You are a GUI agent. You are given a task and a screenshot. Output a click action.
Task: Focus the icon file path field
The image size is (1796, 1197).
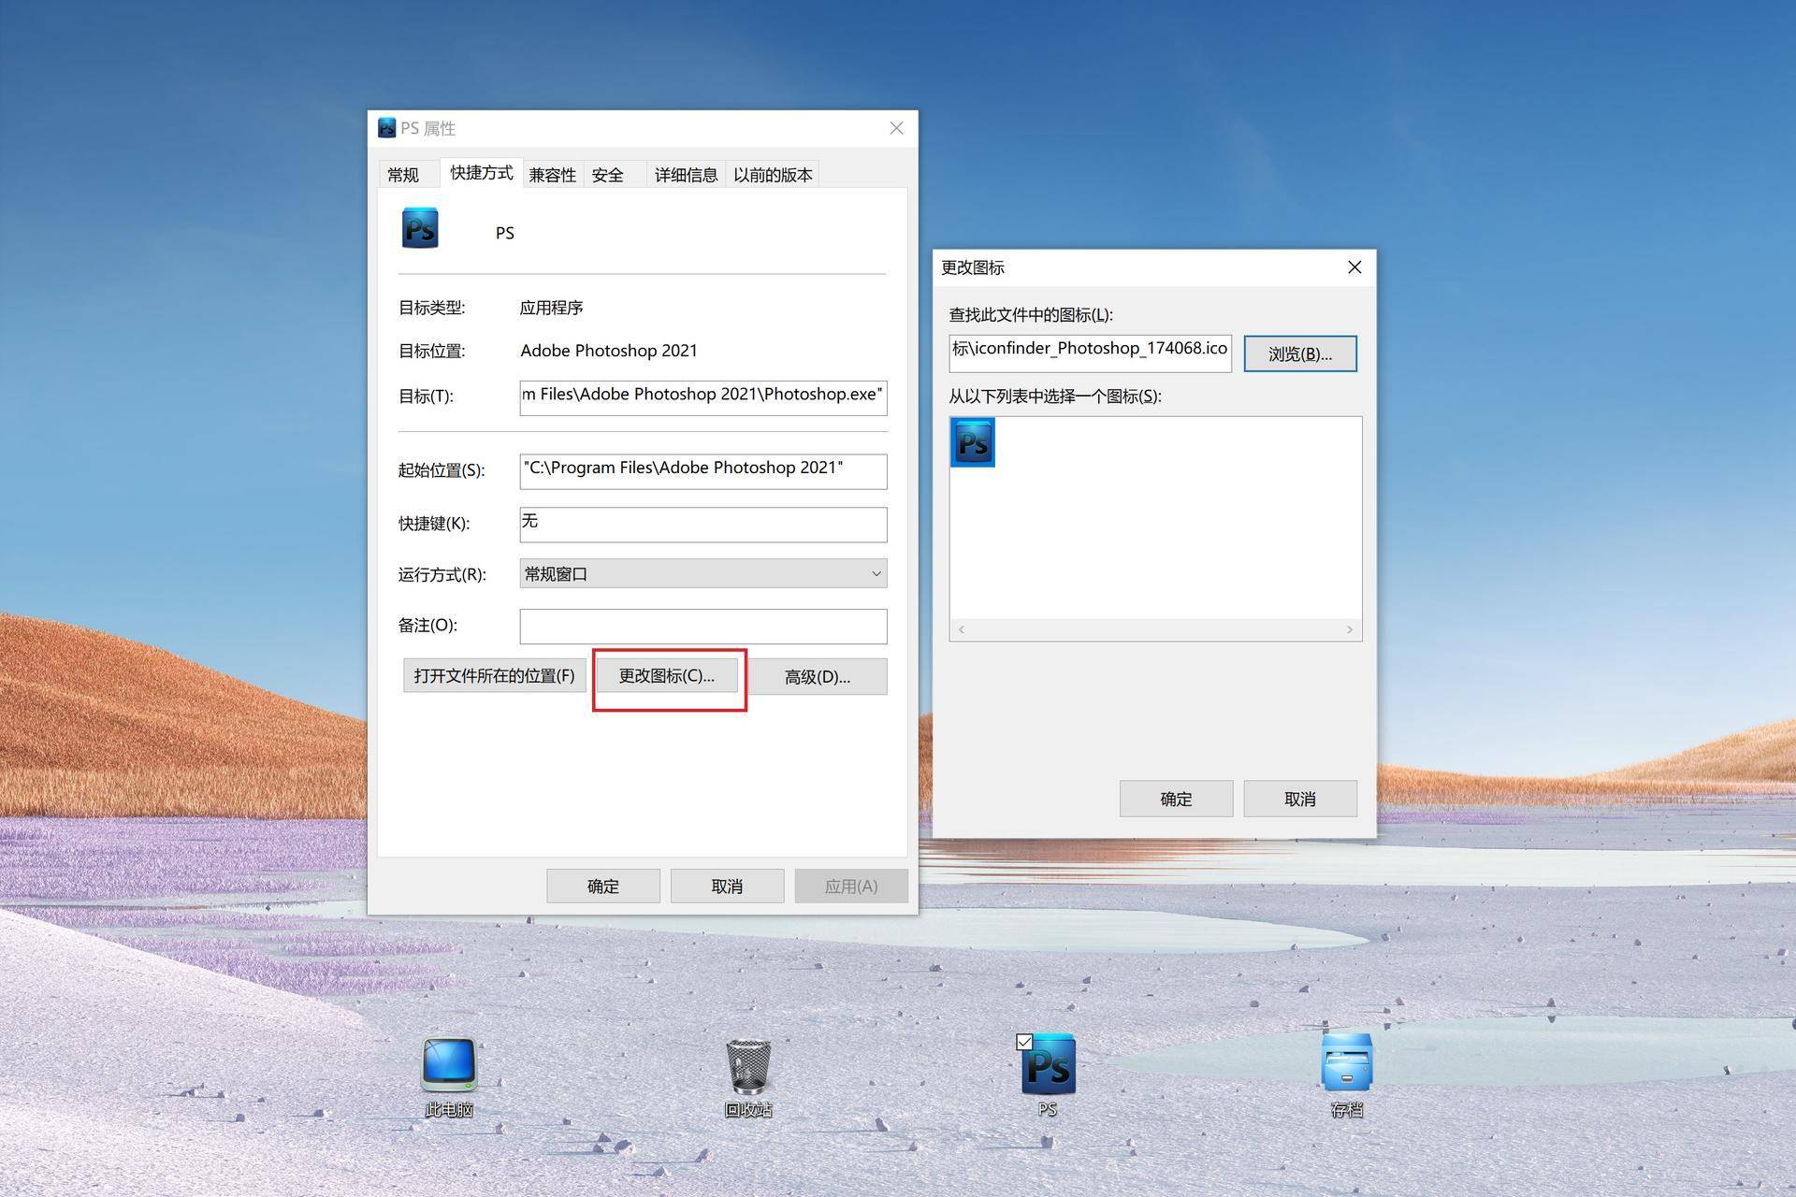click(x=1090, y=353)
